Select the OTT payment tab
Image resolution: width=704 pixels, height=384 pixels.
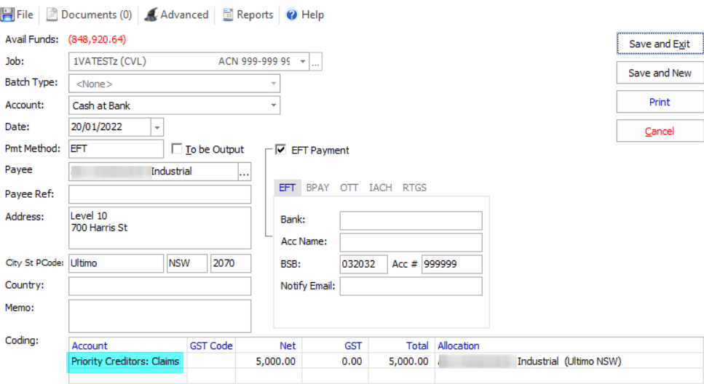click(x=349, y=188)
